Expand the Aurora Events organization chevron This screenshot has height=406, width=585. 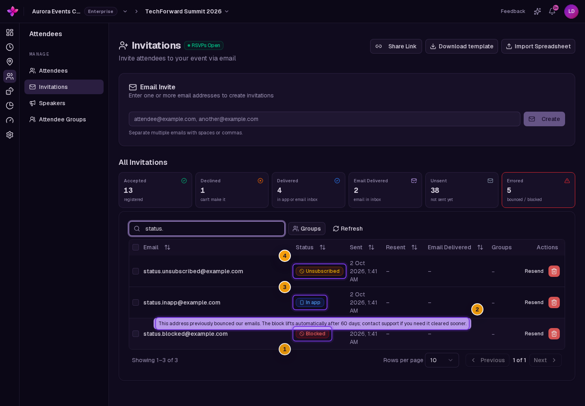tap(125, 11)
